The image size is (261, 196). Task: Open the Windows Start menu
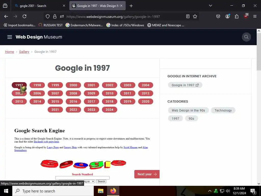[x=6, y=191]
